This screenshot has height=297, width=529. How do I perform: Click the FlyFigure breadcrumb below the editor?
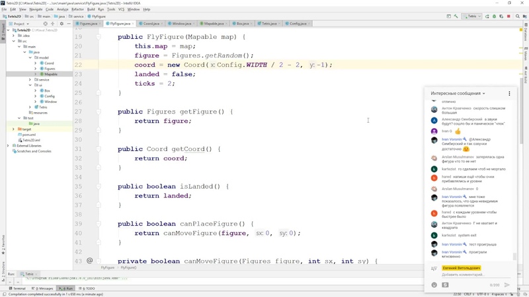[107, 267]
